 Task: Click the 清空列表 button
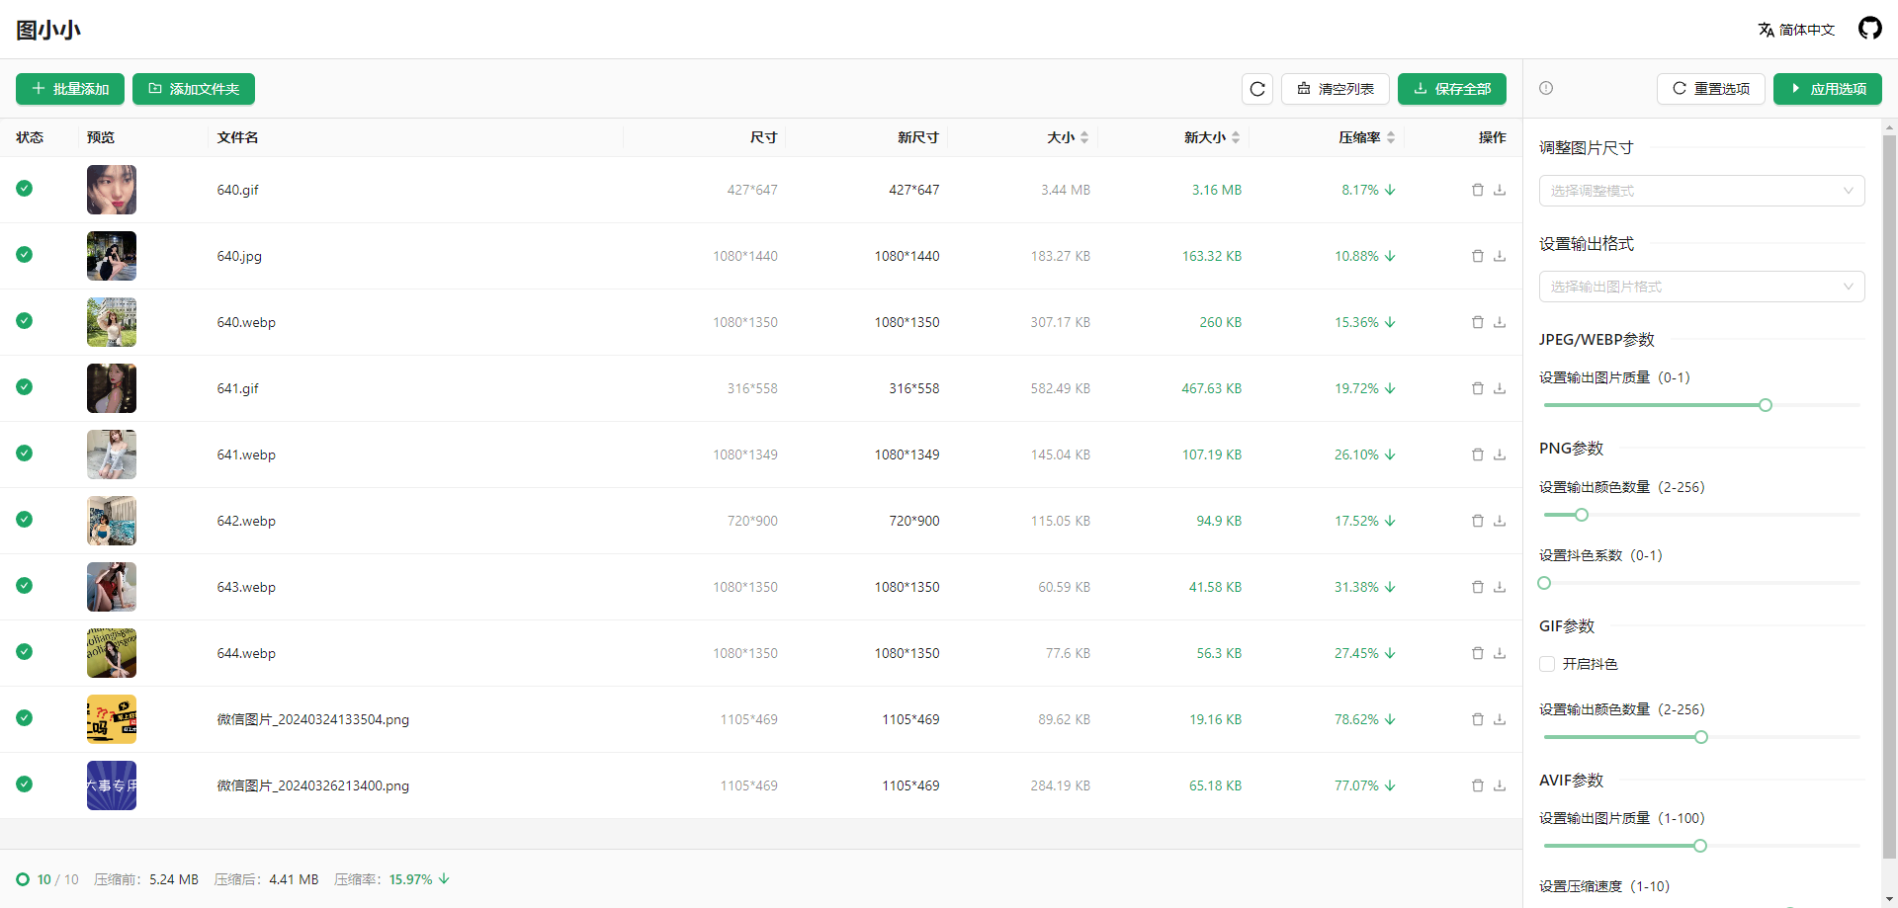pyautogui.click(x=1335, y=89)
